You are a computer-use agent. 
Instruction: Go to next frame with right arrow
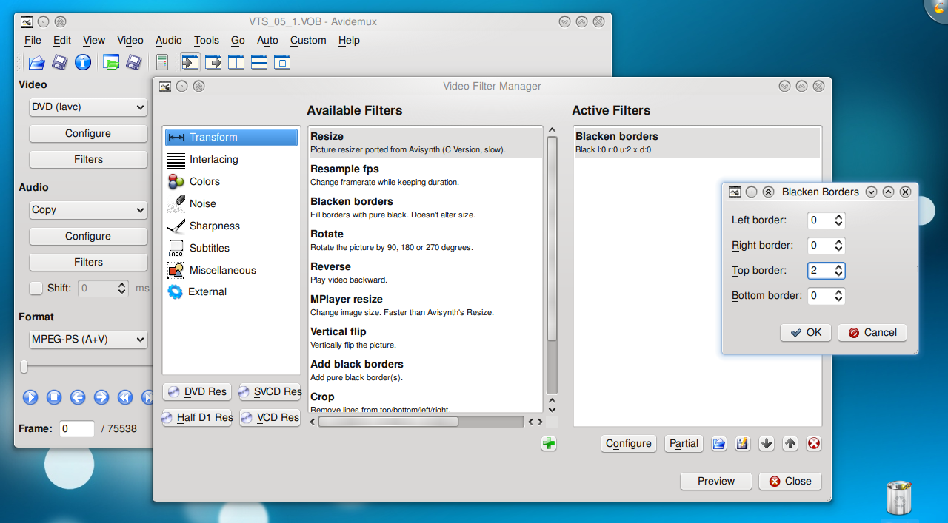point(101,397)
